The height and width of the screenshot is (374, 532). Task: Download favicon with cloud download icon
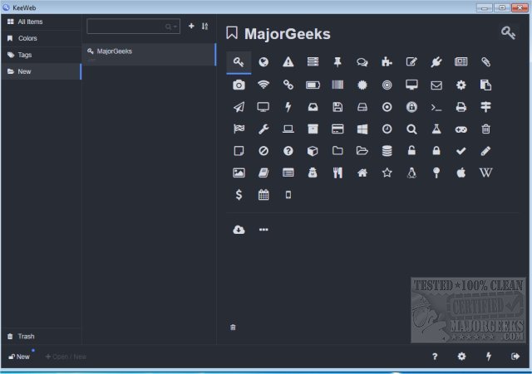click(x=239, y=230)
